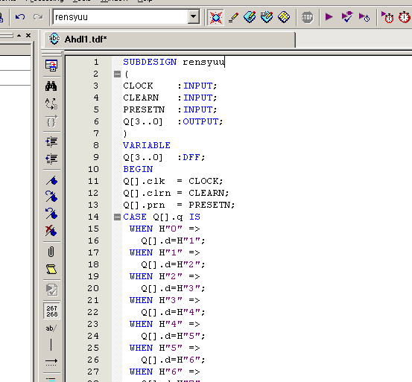Click 'WHEN H"0" =>' on line 15
This screenshot has width=412, height=382.
point(165,229)
